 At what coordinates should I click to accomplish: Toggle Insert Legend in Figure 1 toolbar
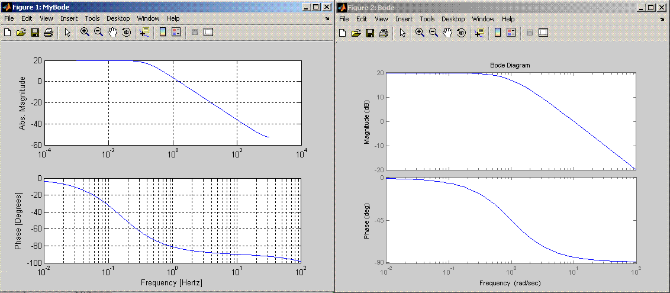pyautogui.click(x=176, y=33)
